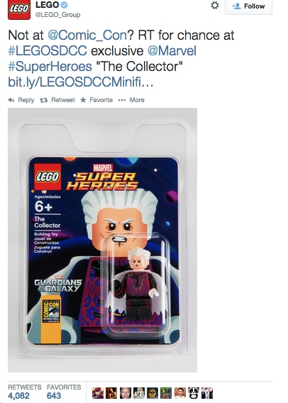Click the Favorite star icon
Viewport: 288px width, 403px height.
[x=83, y=100]
